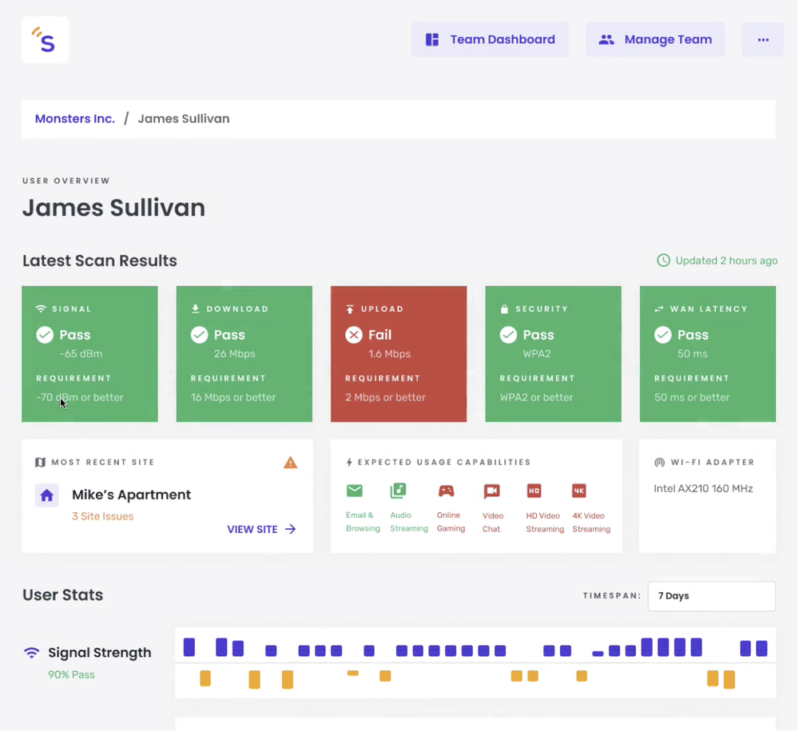The width and height of the screenshot is (799, 736).
Task: Click the Pass checkmark on the Security card
Action: (x=507, y=335)
